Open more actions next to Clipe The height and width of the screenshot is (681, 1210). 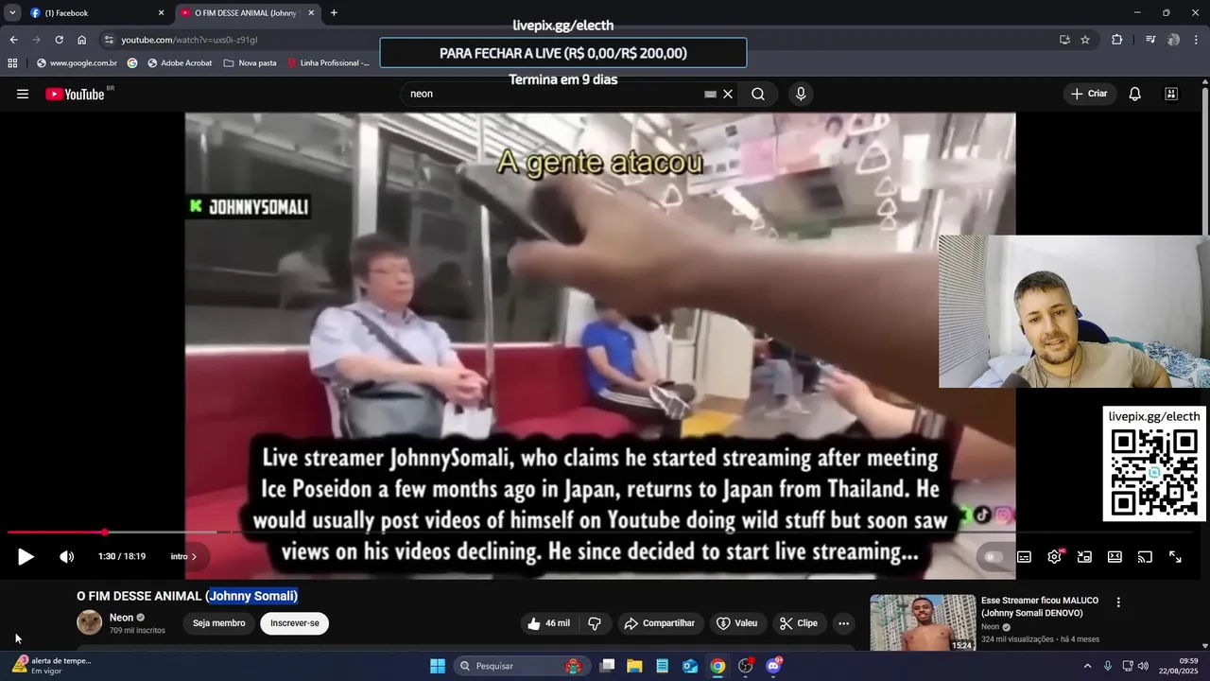click(x=843, y=623)
